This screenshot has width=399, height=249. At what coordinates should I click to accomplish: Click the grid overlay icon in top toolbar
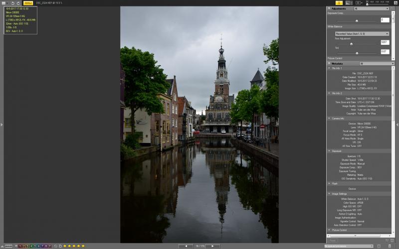[358, 3]
